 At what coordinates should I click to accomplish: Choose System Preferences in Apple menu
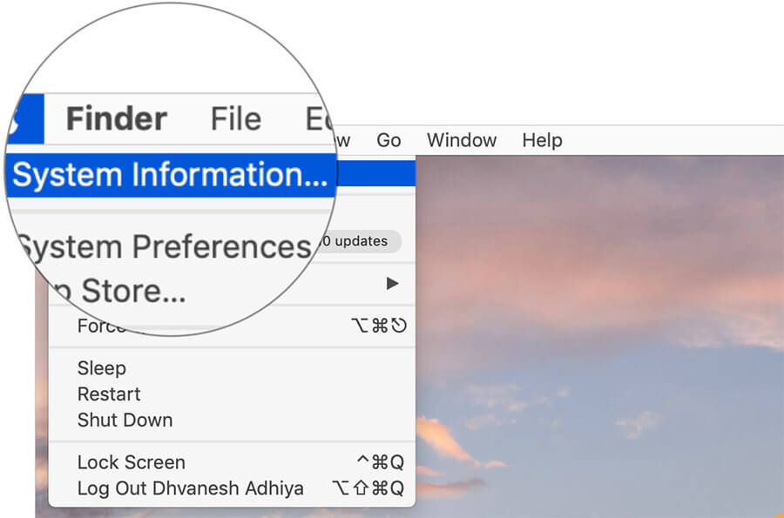click(163, 246)
